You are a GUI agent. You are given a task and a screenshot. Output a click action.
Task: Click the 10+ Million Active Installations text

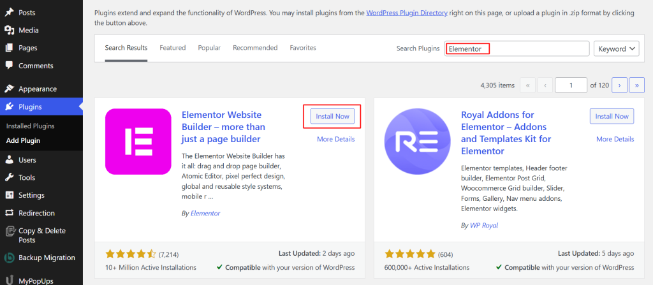pos(150,267)
